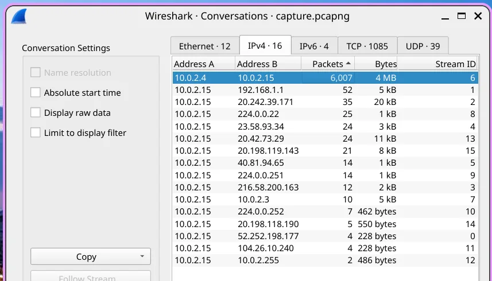The image size is (492, 281).
Task: Click the 8 kB bytes value
Action: (388, 151)
